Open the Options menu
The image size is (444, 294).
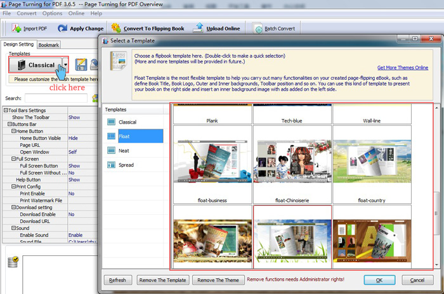tap(52, 13)
